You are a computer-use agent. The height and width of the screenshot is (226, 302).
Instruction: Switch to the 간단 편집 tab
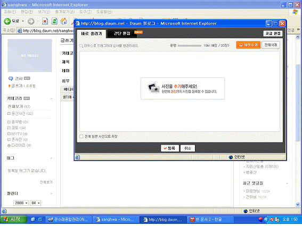click(122, 34)
